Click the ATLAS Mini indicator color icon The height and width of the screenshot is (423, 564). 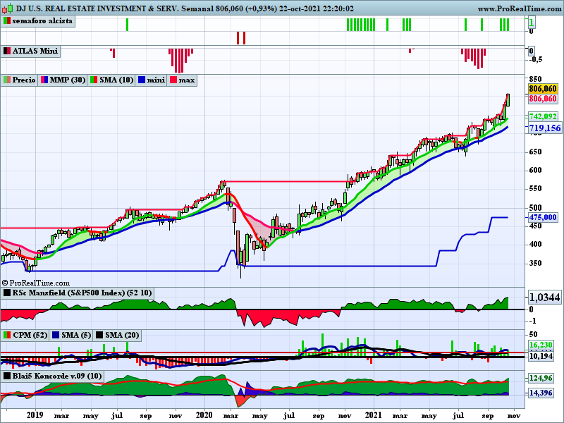[x=7, y=51]
